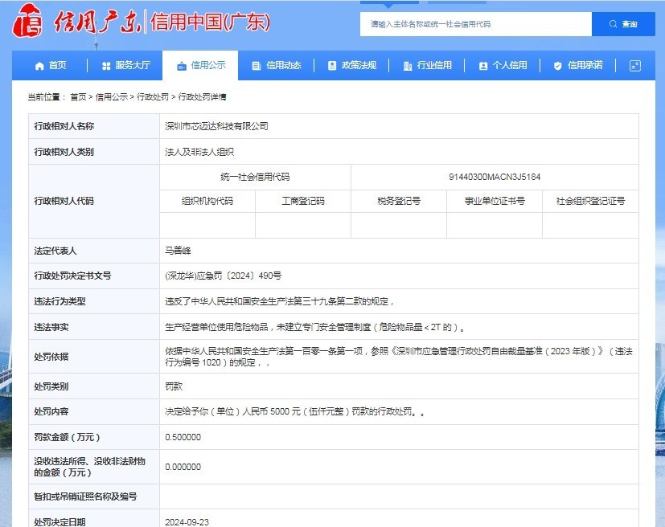Click the building icon beside 行业信用

pyautogui.click(x=408, y=66)
